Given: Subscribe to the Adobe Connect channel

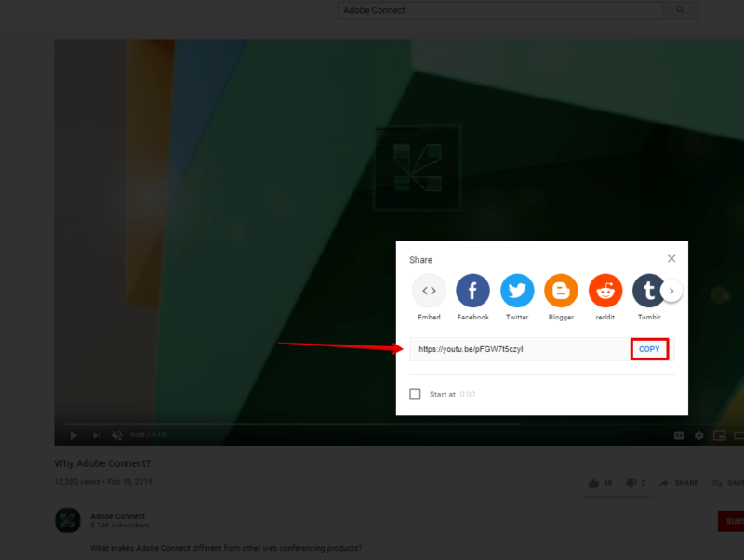Looking at the screenshot, I should click(731, 521).
